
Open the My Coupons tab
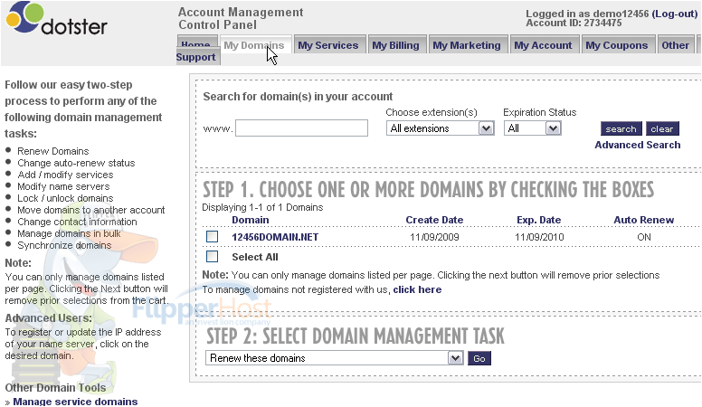(x=616, y=45)
